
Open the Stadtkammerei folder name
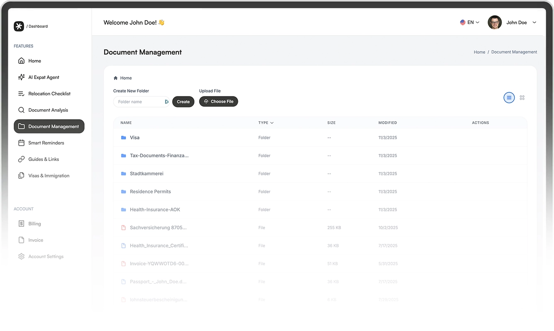(147, 174)
